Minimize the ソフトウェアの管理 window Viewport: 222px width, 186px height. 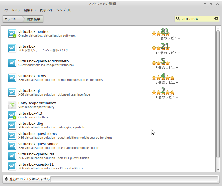[x=205, y=4]
